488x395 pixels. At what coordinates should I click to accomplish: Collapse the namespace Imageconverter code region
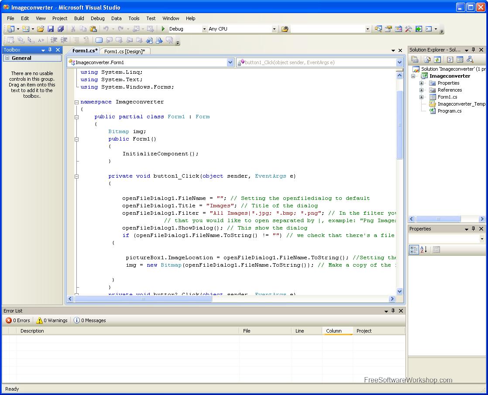[x=76, y=102]
